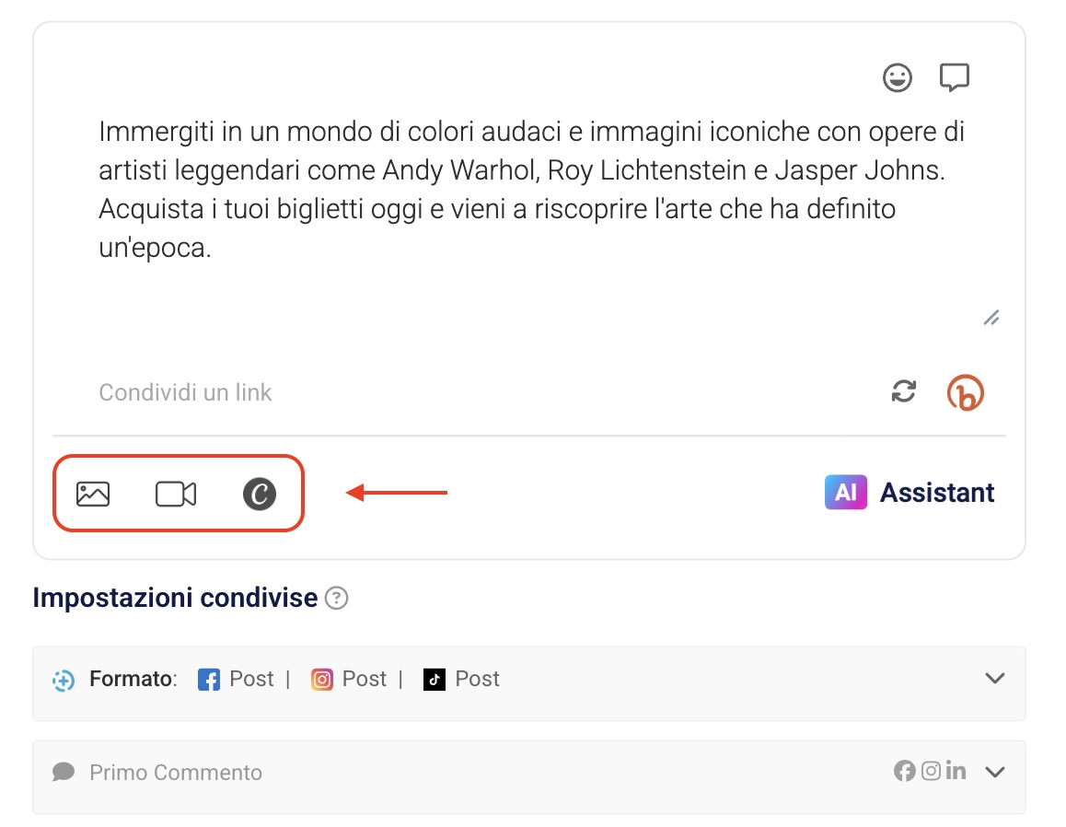Select the Instagram Post format

pos(350,680)
